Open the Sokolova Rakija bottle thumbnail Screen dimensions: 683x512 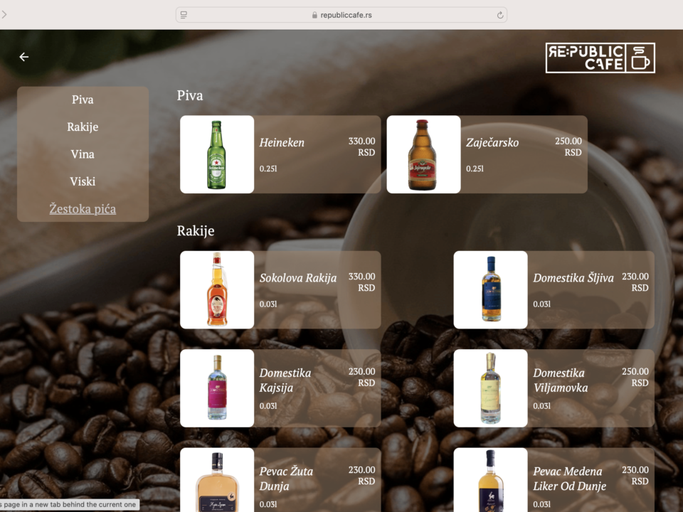(217, 289)
